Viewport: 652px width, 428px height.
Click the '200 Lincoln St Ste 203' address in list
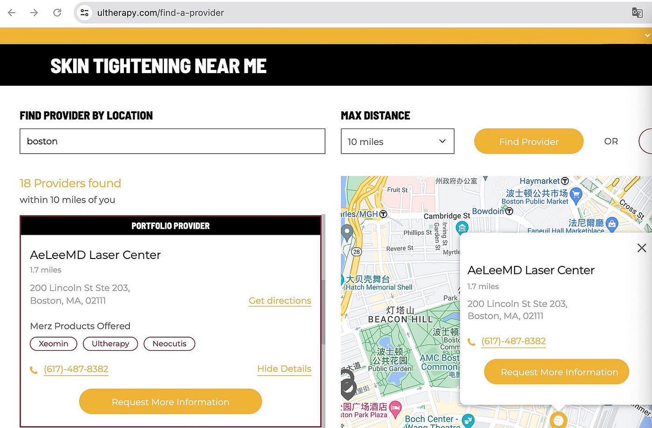tap(80, 288)
